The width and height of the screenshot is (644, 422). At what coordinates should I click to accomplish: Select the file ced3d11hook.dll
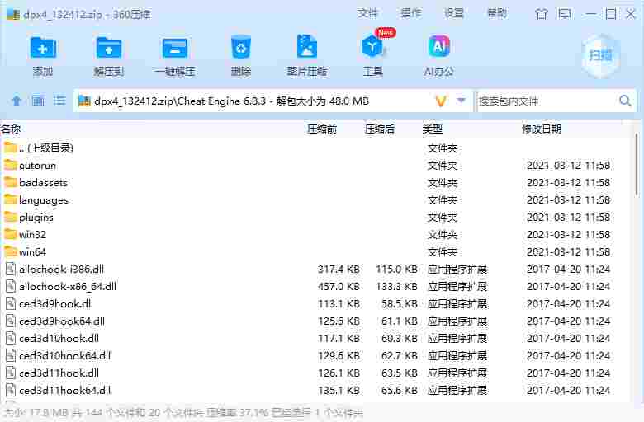tap(316, 373)
